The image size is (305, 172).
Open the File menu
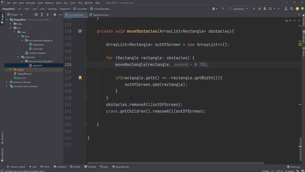point(9,3)
